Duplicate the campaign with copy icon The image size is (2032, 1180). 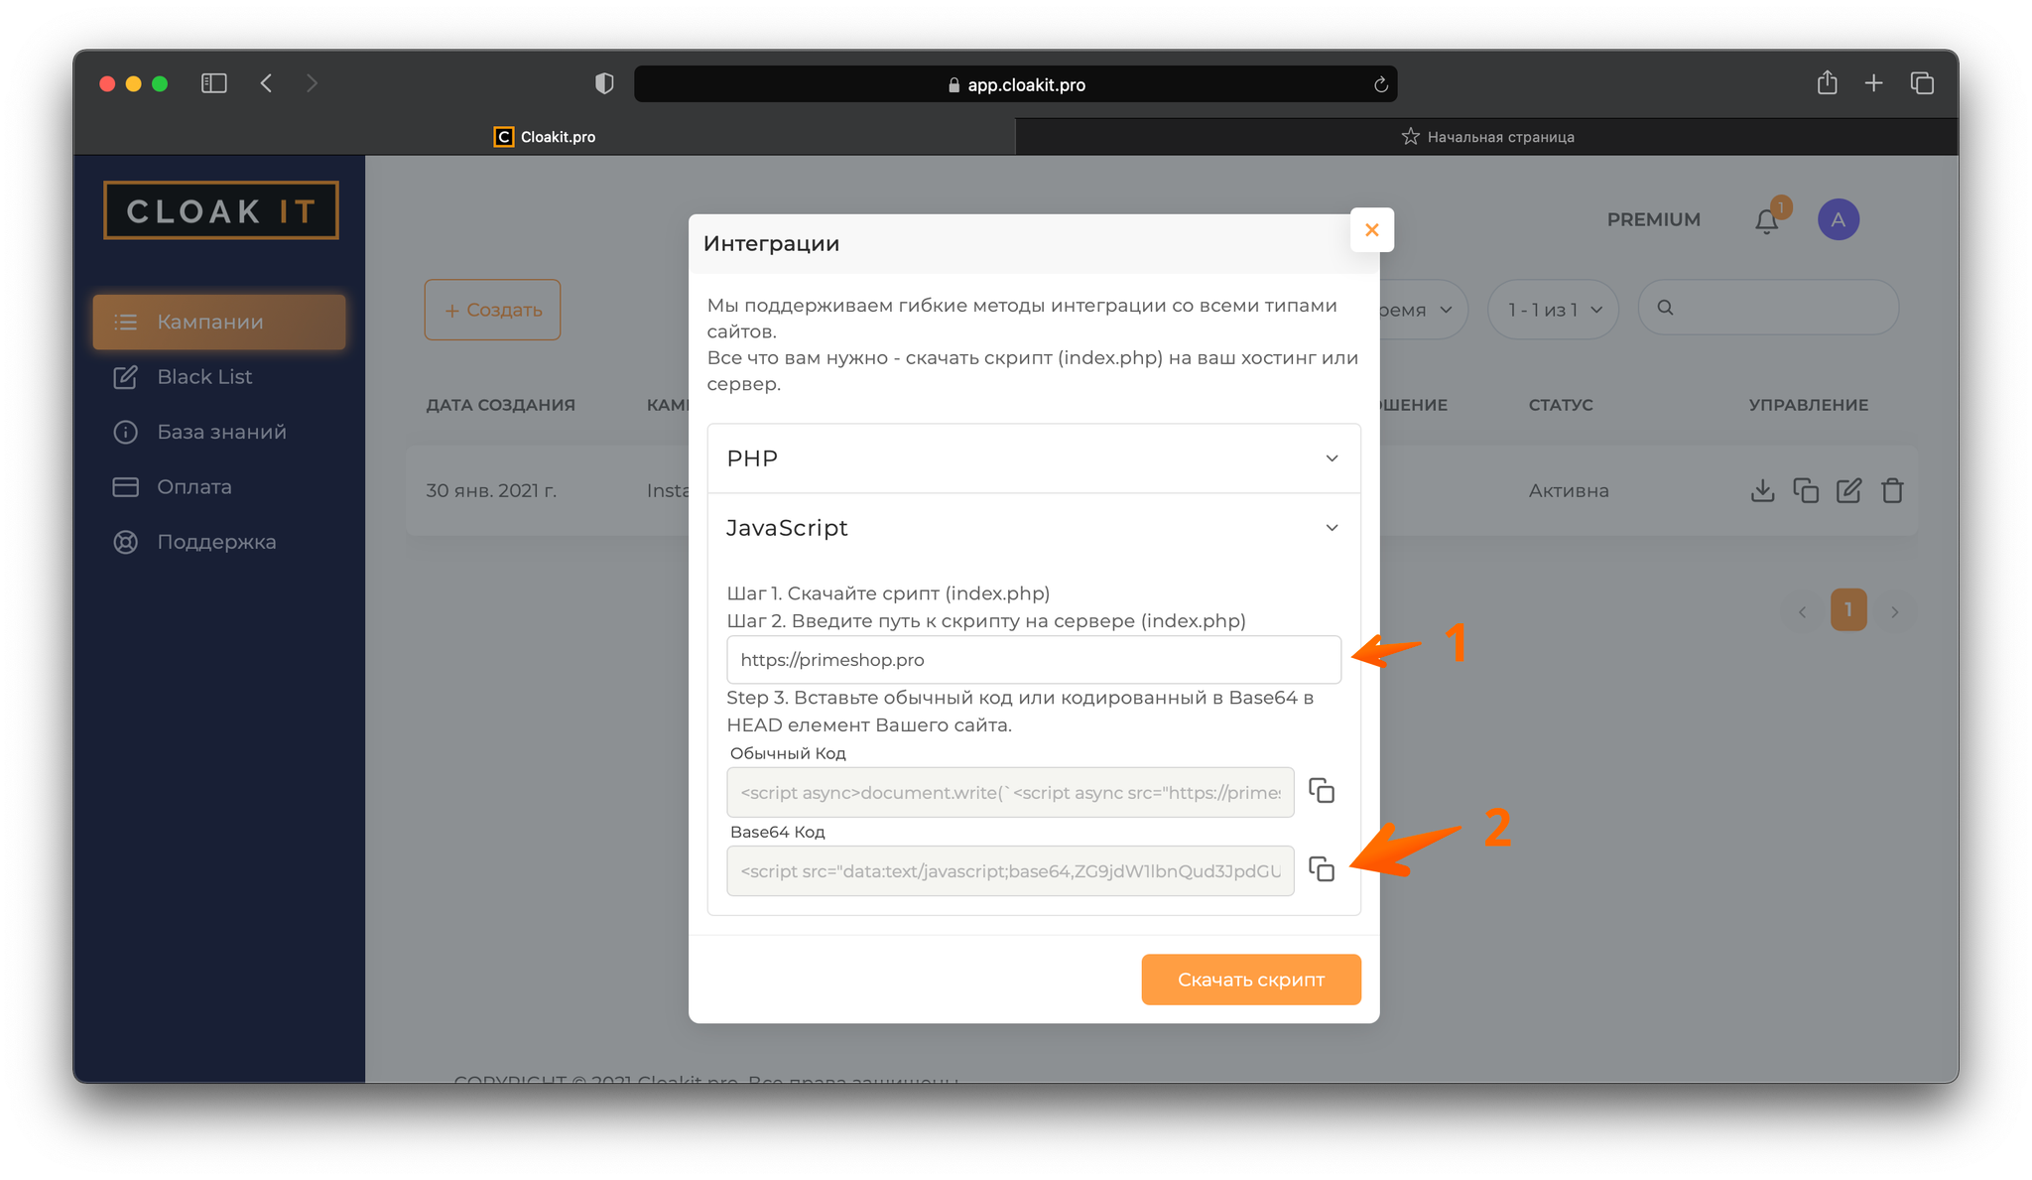pyautogui.click(x=1805, y=490)
